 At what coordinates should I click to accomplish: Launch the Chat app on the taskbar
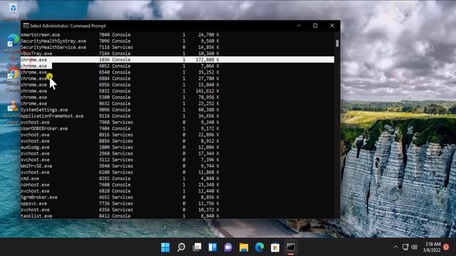pos(228,247)
